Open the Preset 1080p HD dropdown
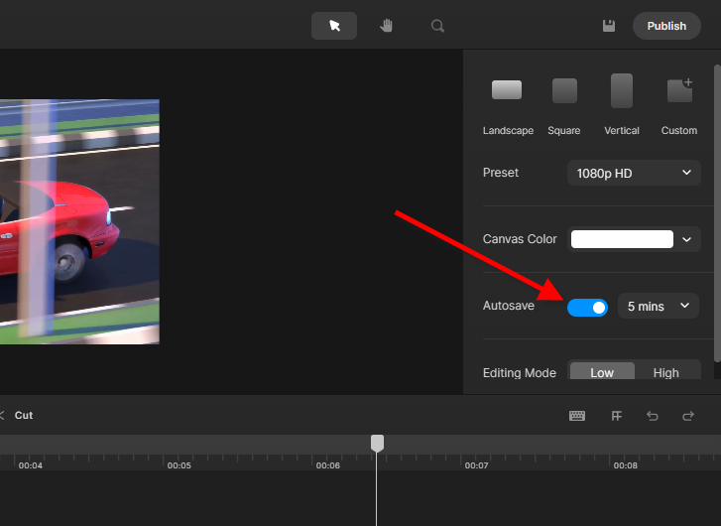Viewport: 721px width, 526px height. pyautogui.click(x=634, y=173)
